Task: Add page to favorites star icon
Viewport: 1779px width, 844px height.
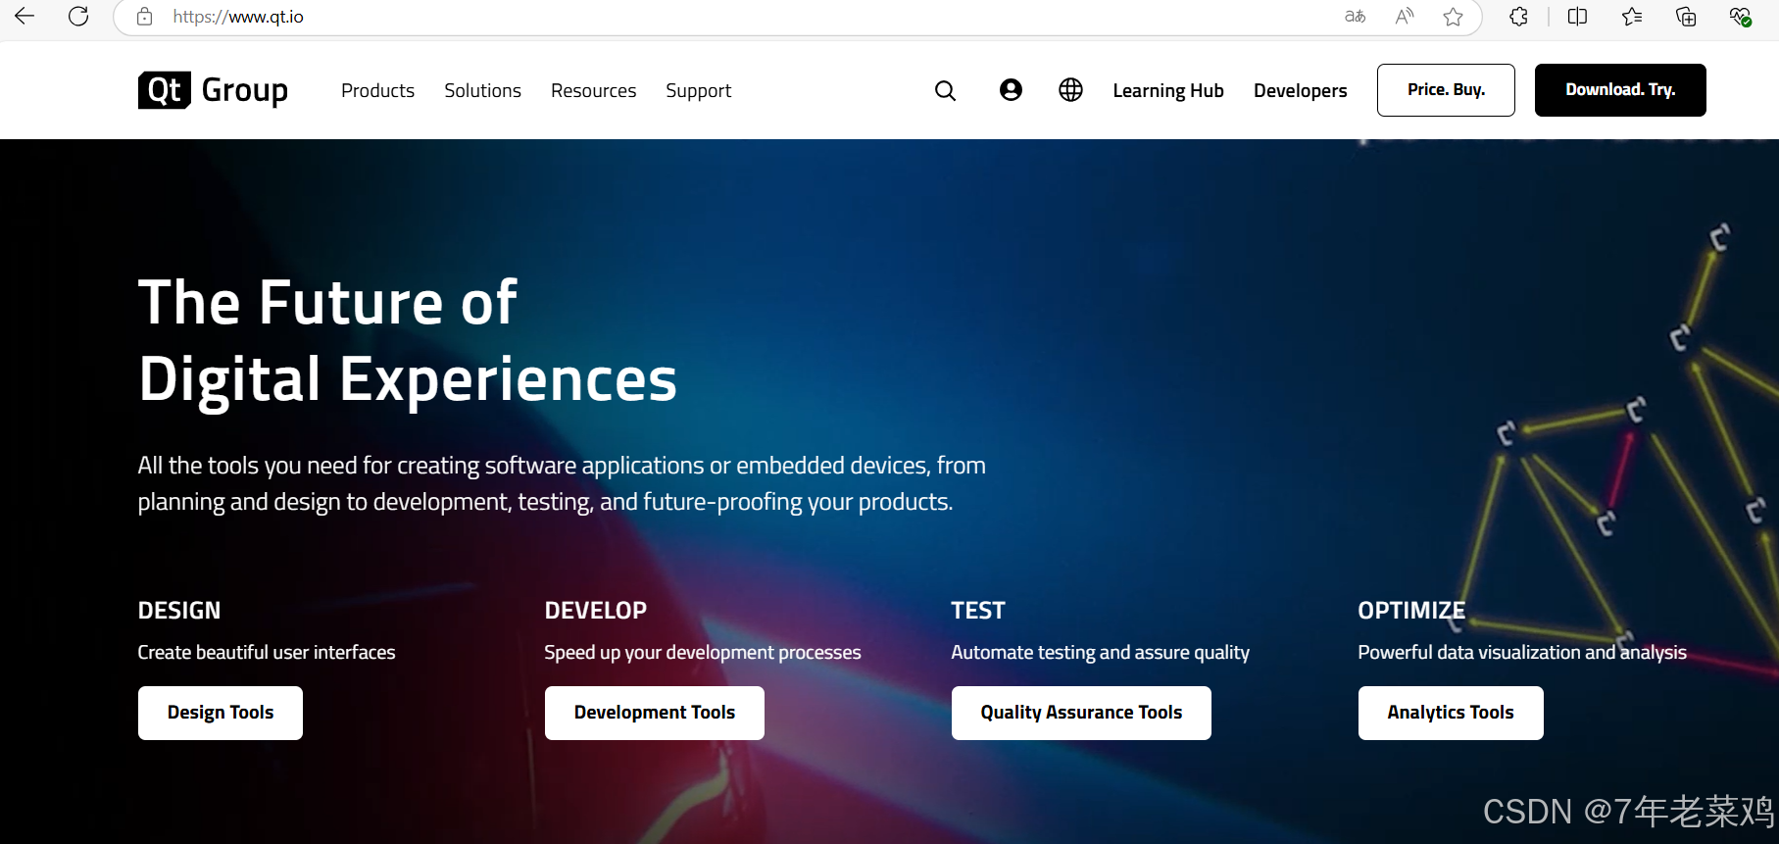Action: pos(1453,17)
